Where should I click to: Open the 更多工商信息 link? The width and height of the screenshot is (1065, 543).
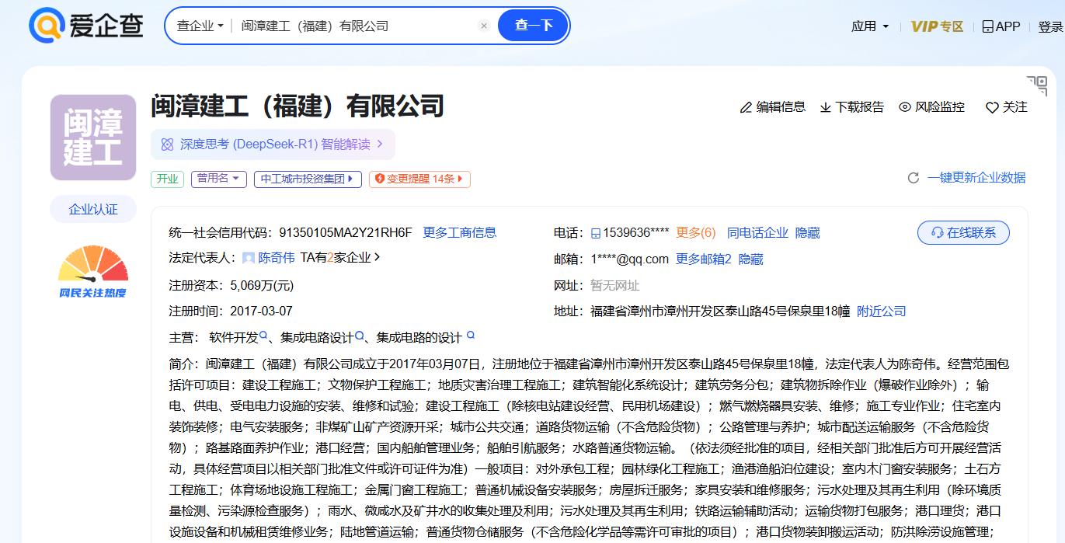pyautogui.click(x=459, y=232)
